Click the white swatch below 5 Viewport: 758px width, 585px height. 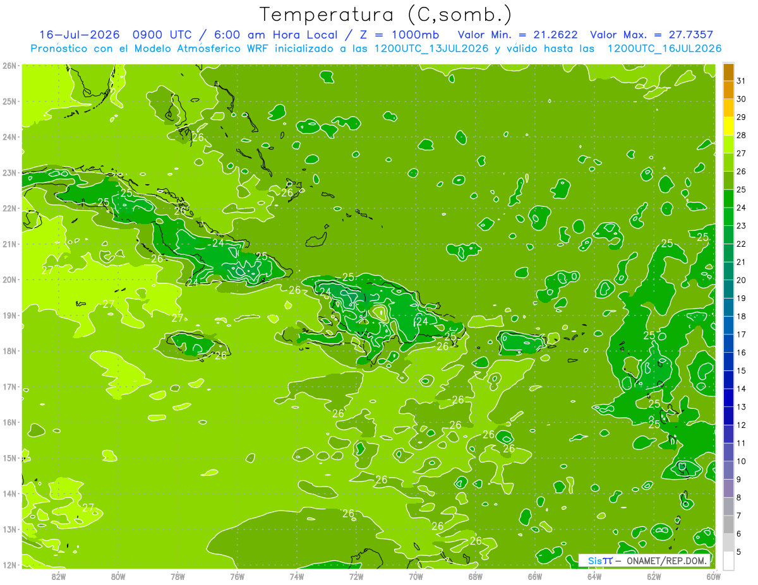[728, 560]
